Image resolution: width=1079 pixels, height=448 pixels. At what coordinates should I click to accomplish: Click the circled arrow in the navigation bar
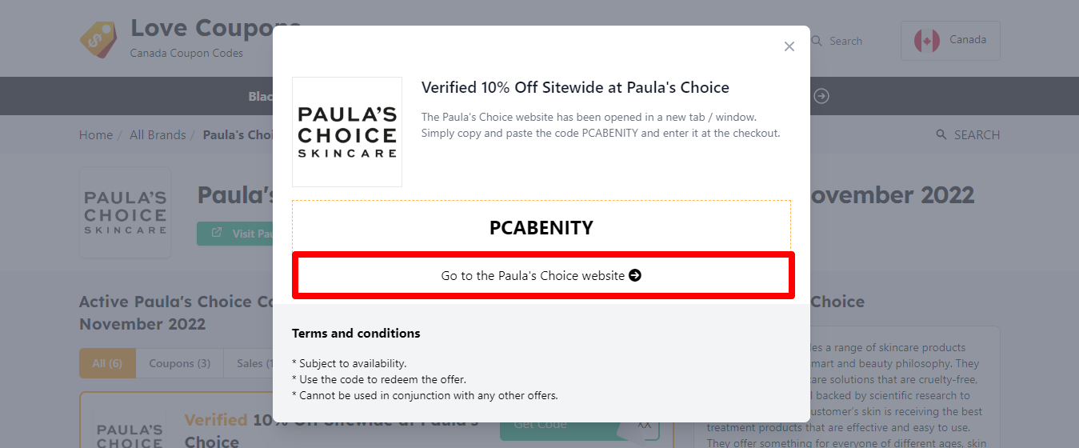(x=821, y=96)
